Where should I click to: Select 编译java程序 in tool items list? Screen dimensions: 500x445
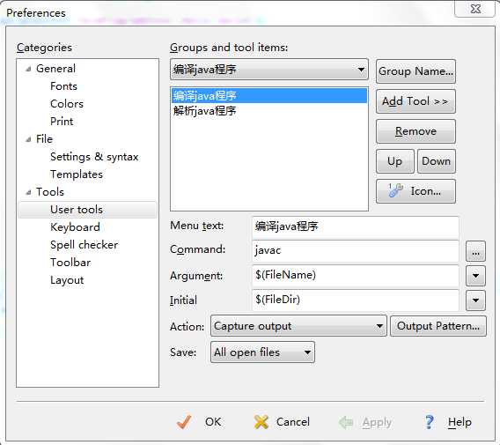[x=269, y=96]
